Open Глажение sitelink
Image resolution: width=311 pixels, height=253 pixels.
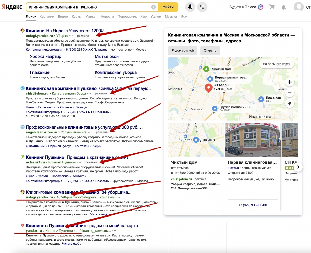40,72
